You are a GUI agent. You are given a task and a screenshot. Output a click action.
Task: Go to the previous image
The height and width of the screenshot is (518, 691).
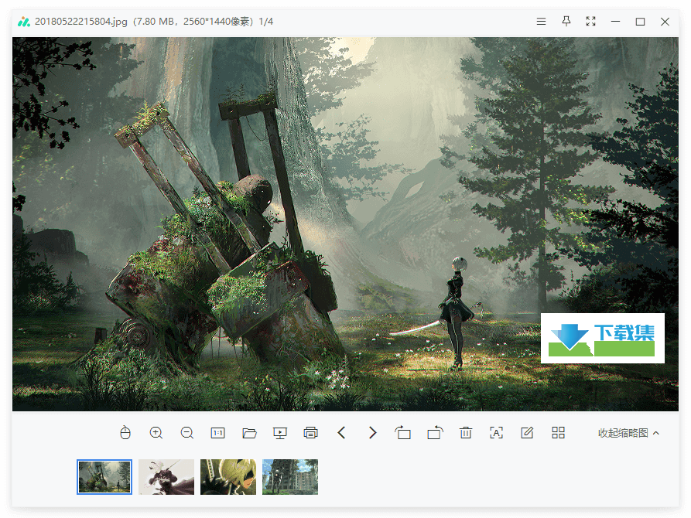coord(341,432)
